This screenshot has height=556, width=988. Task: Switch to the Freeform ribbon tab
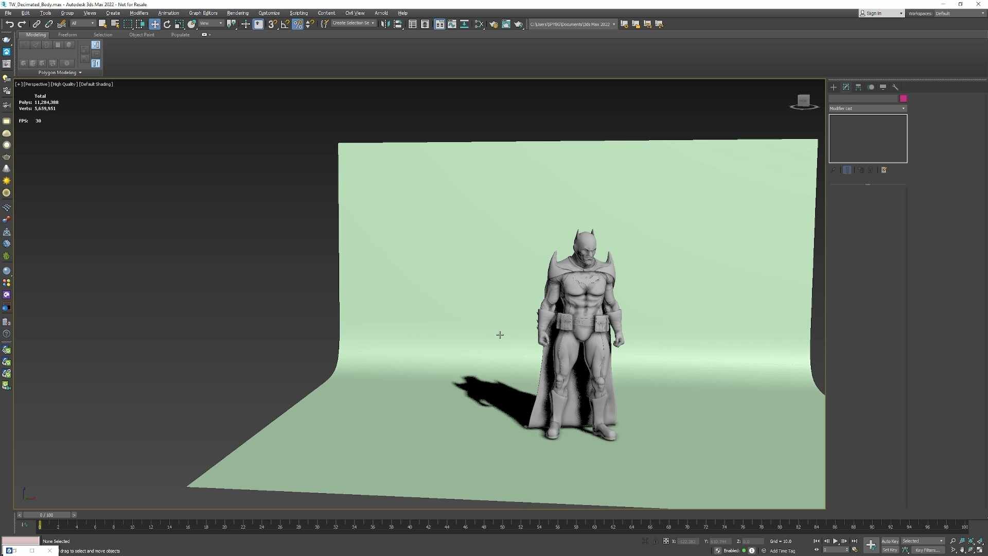[67, 35]
